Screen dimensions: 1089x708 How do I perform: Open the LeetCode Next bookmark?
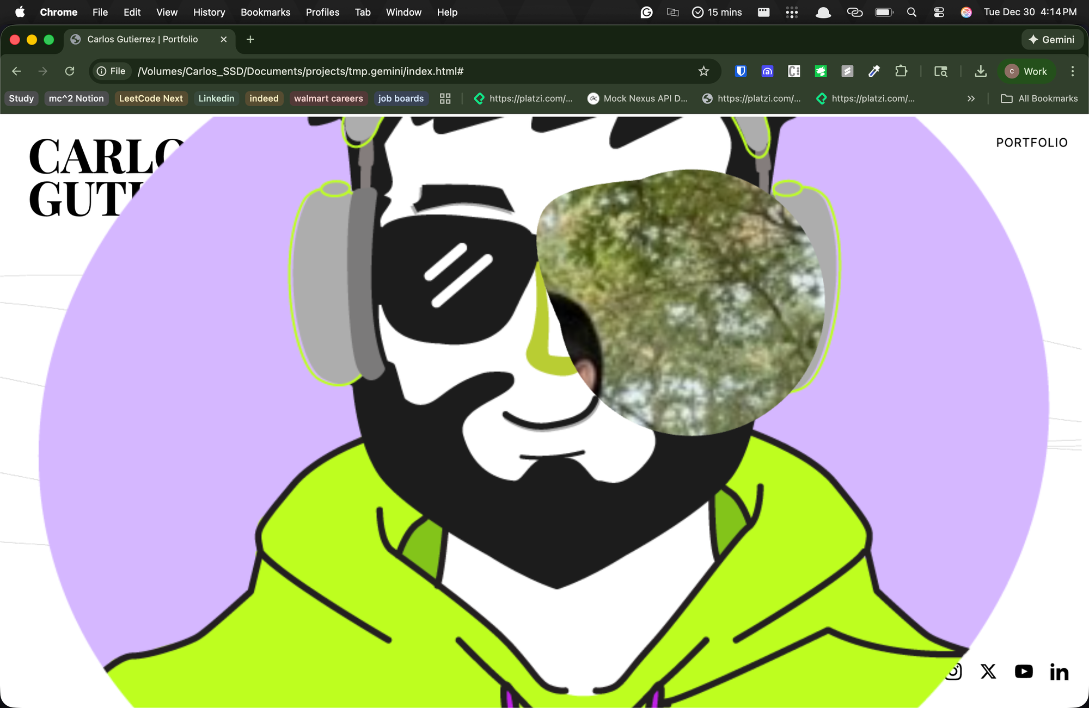pyautogui.click(x=151, y=98)
